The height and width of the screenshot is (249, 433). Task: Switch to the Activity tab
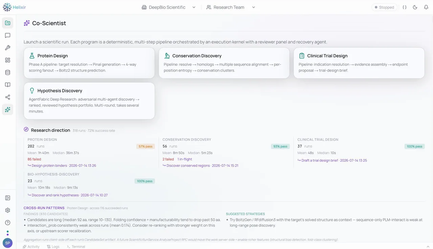31,247
